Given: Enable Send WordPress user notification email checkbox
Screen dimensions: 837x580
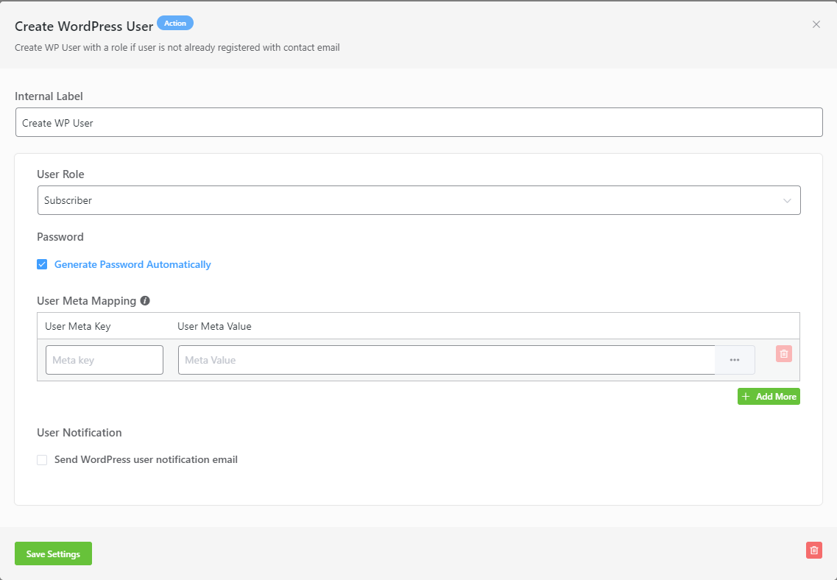Looking at the screenshot, I should click(42, 460).
